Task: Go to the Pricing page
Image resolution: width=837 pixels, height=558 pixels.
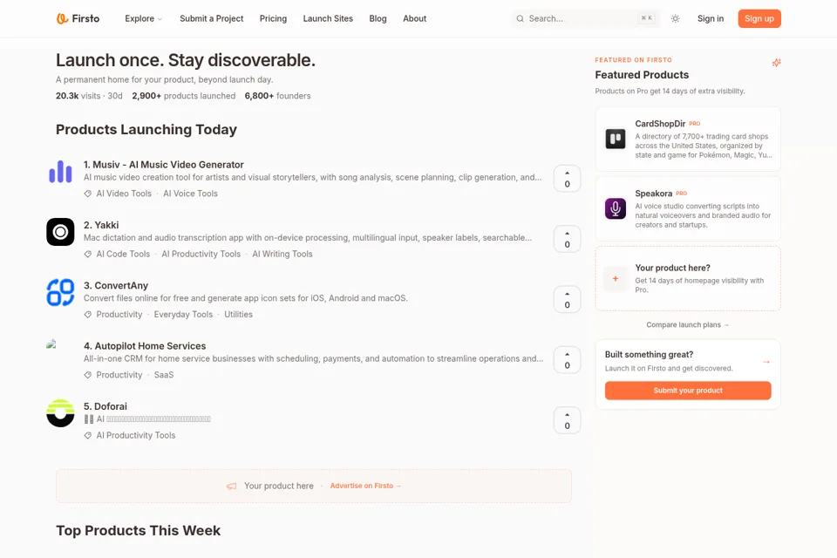Action: click(x=273, y=18)
